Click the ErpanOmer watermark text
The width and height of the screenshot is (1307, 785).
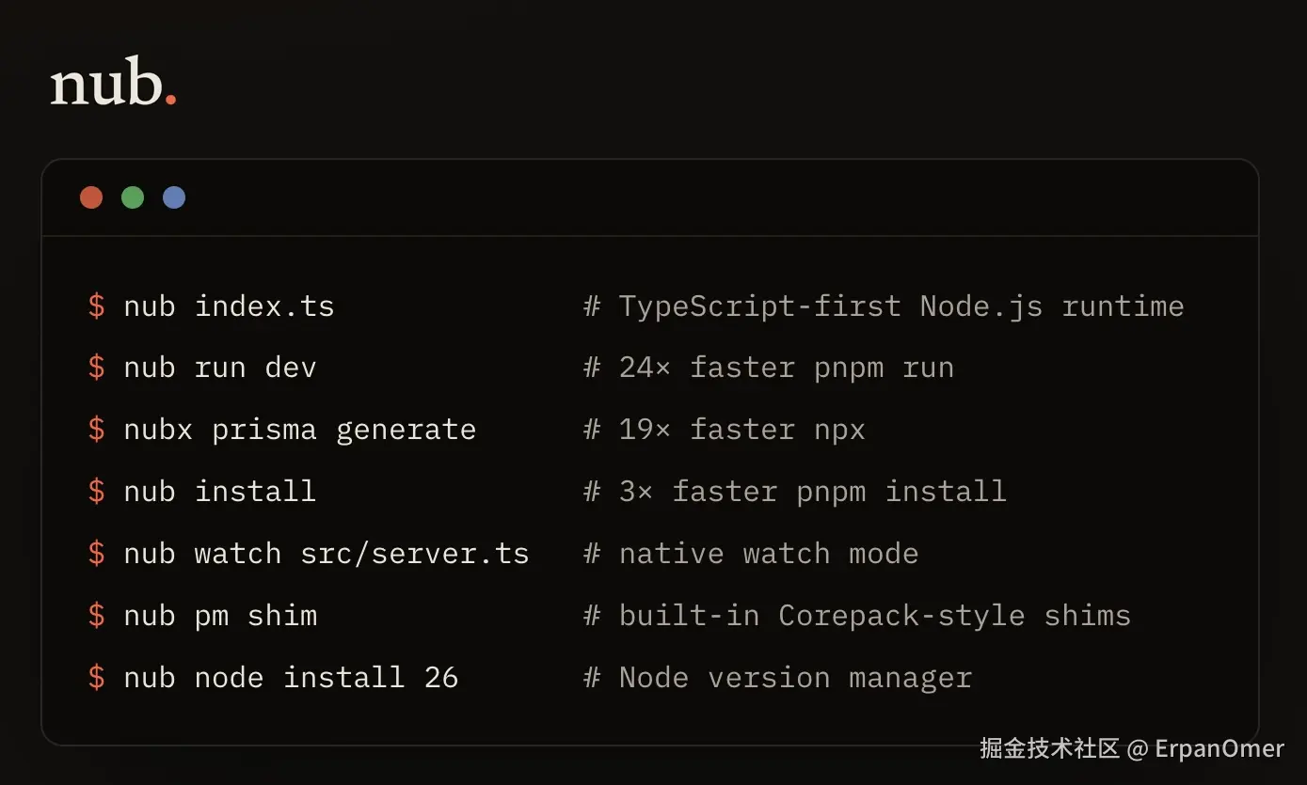[1219, 748]
